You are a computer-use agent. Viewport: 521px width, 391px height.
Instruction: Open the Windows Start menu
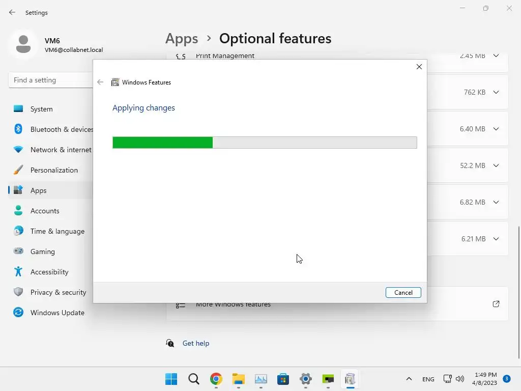(x=171, y=379)
